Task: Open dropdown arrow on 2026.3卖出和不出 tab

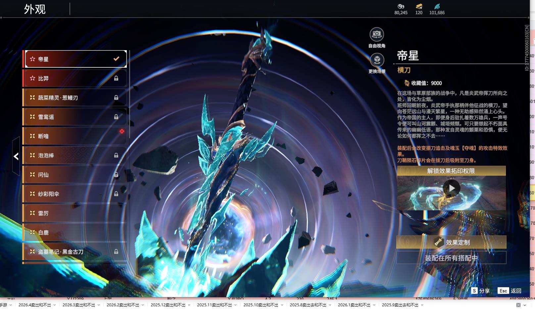Action: click(99, 305)
